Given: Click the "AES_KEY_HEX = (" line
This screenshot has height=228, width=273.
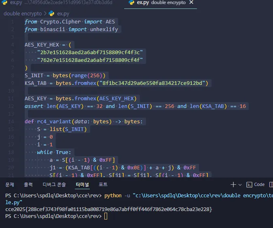Looking at the screenshot, I should click(48, 45).
